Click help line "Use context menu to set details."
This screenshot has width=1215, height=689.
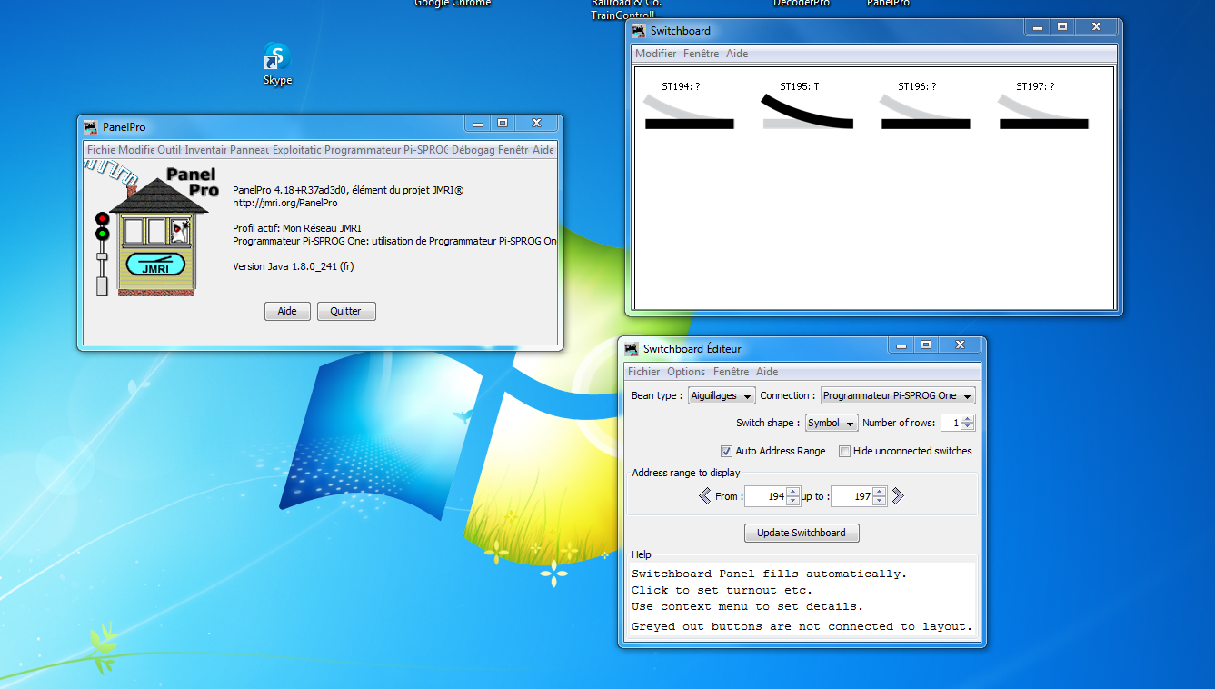pos(748,606)
